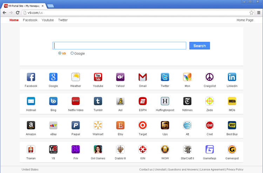Click the Paypal icon
263x173 pixels.
(x=76, y=125)
